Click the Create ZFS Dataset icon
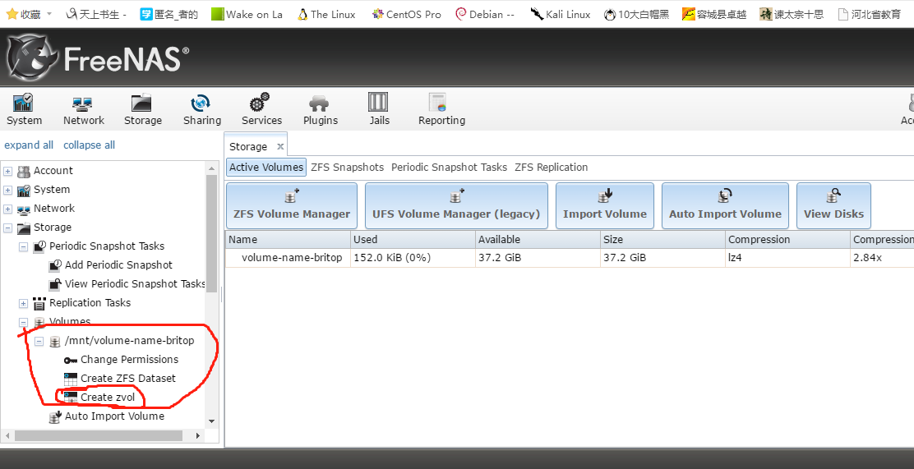Screen dimensions: 914x469 (x=72, y=379)
